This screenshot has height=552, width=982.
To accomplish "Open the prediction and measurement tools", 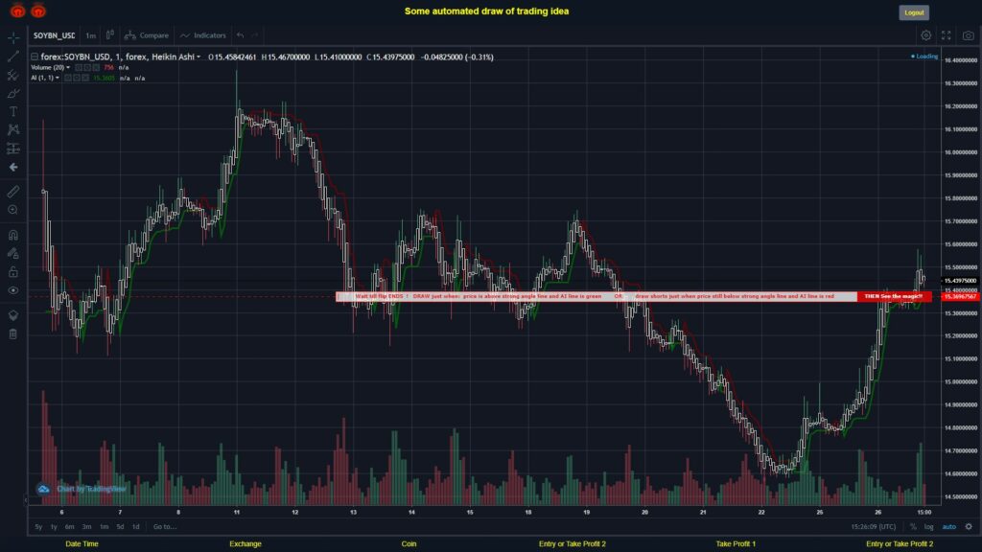I will (x=13, y=149).
